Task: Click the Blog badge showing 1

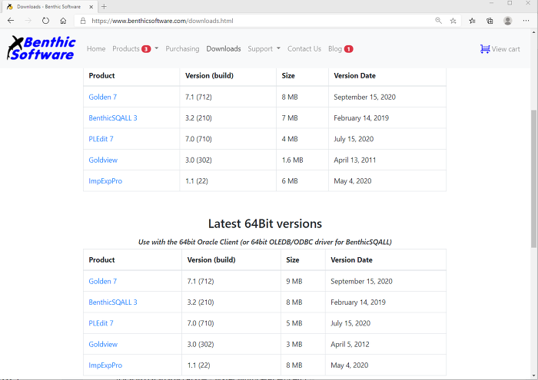Action: click(349, 49)
